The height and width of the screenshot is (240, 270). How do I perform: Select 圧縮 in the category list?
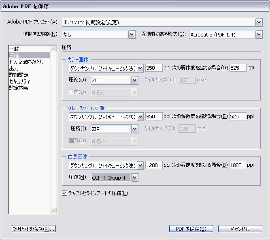point(29,56)
